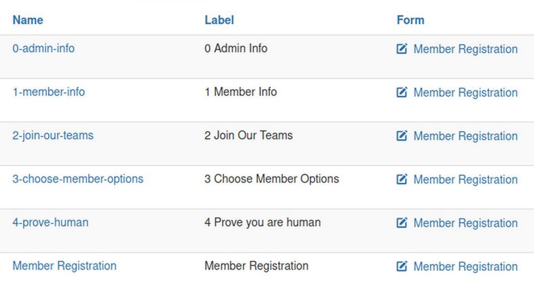
Task: Open Member Registration form for 4-prove-human
Action: click(465, 223)
